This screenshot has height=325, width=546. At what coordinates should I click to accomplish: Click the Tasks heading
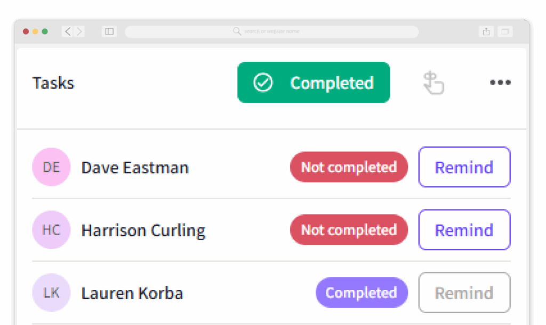53,83
